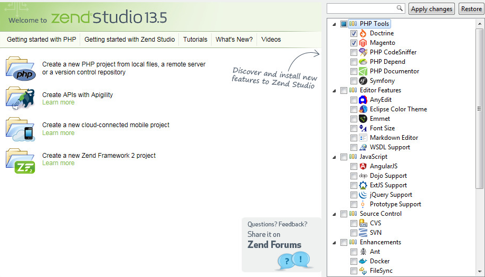Collapse the Enhancements tree category

coord(334,243)
